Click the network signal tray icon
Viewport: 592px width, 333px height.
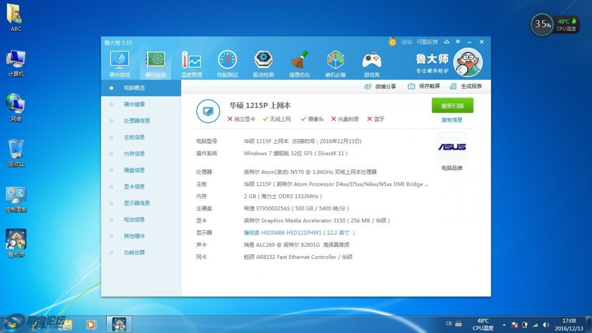(x=535, y=325)
